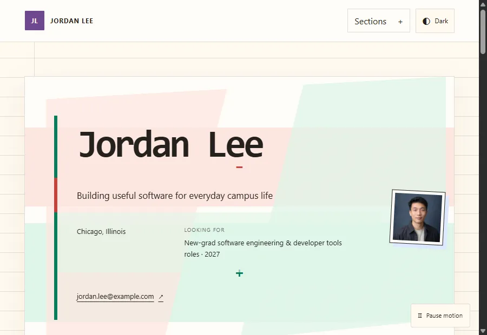Viewport: 487px width, 335px height.
Task: Click the half-circle contrast icon
Action: coord(426,21)
